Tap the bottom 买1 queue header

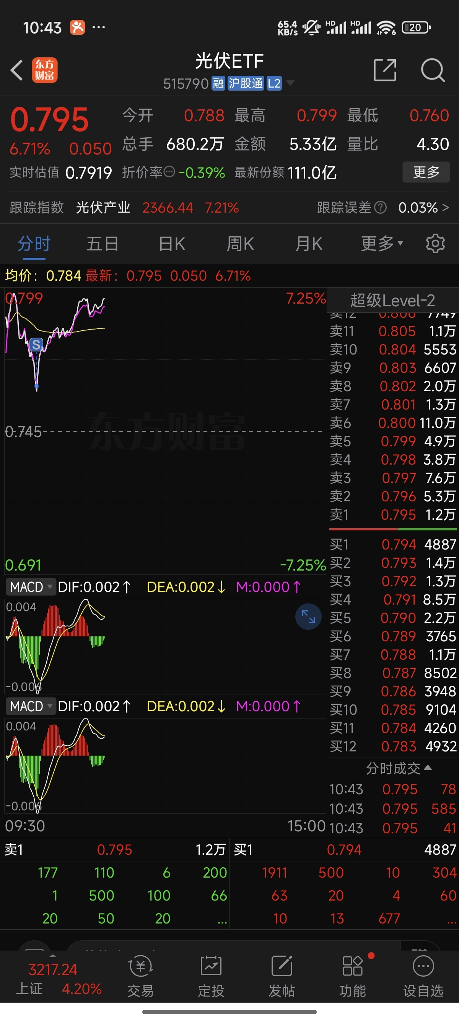345,849
